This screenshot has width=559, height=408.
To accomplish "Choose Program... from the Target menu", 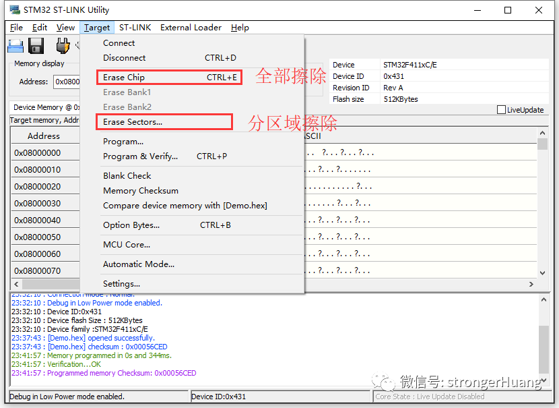I will tap(193, 142).
